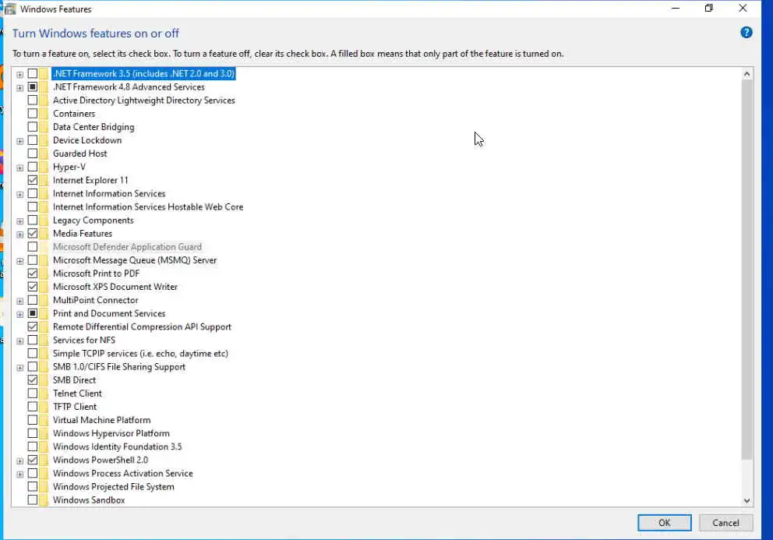Toggle .NET Framework 4.8 Advanced Services checkbox
The height and width of the screenshot is (540, 773).
pos(33,86)
